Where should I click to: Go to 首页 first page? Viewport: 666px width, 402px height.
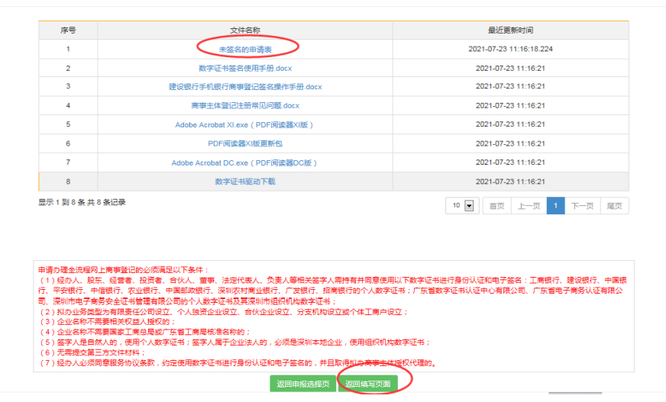point(496,206)
